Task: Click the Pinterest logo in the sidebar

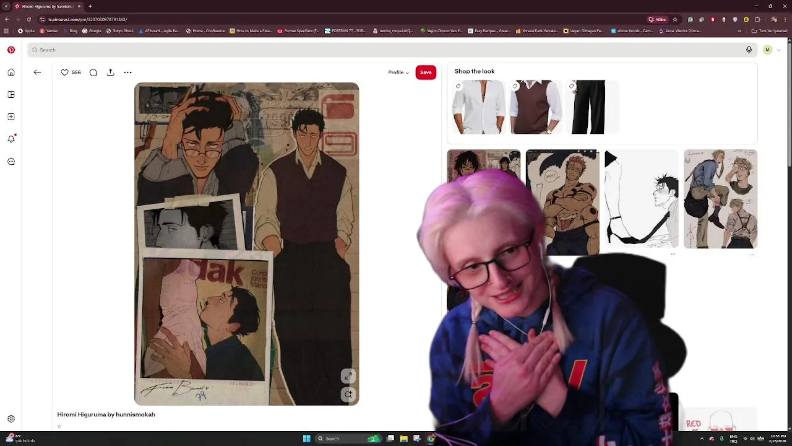Action: pyautogui.click(x=11, y=50)
